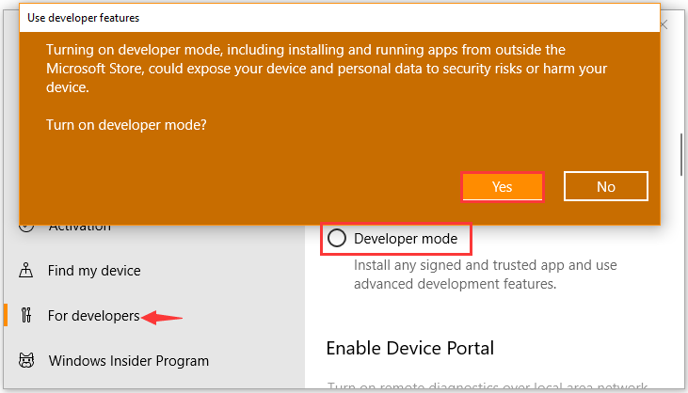This screenshot has width=688, height=393.
Task: Select the Developer mode radio button
Action: coord(336,239)
